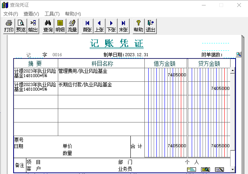Open 帮助 (Help) toolbar button
This screenshot has width=248, height=174.
click(138, 26)
